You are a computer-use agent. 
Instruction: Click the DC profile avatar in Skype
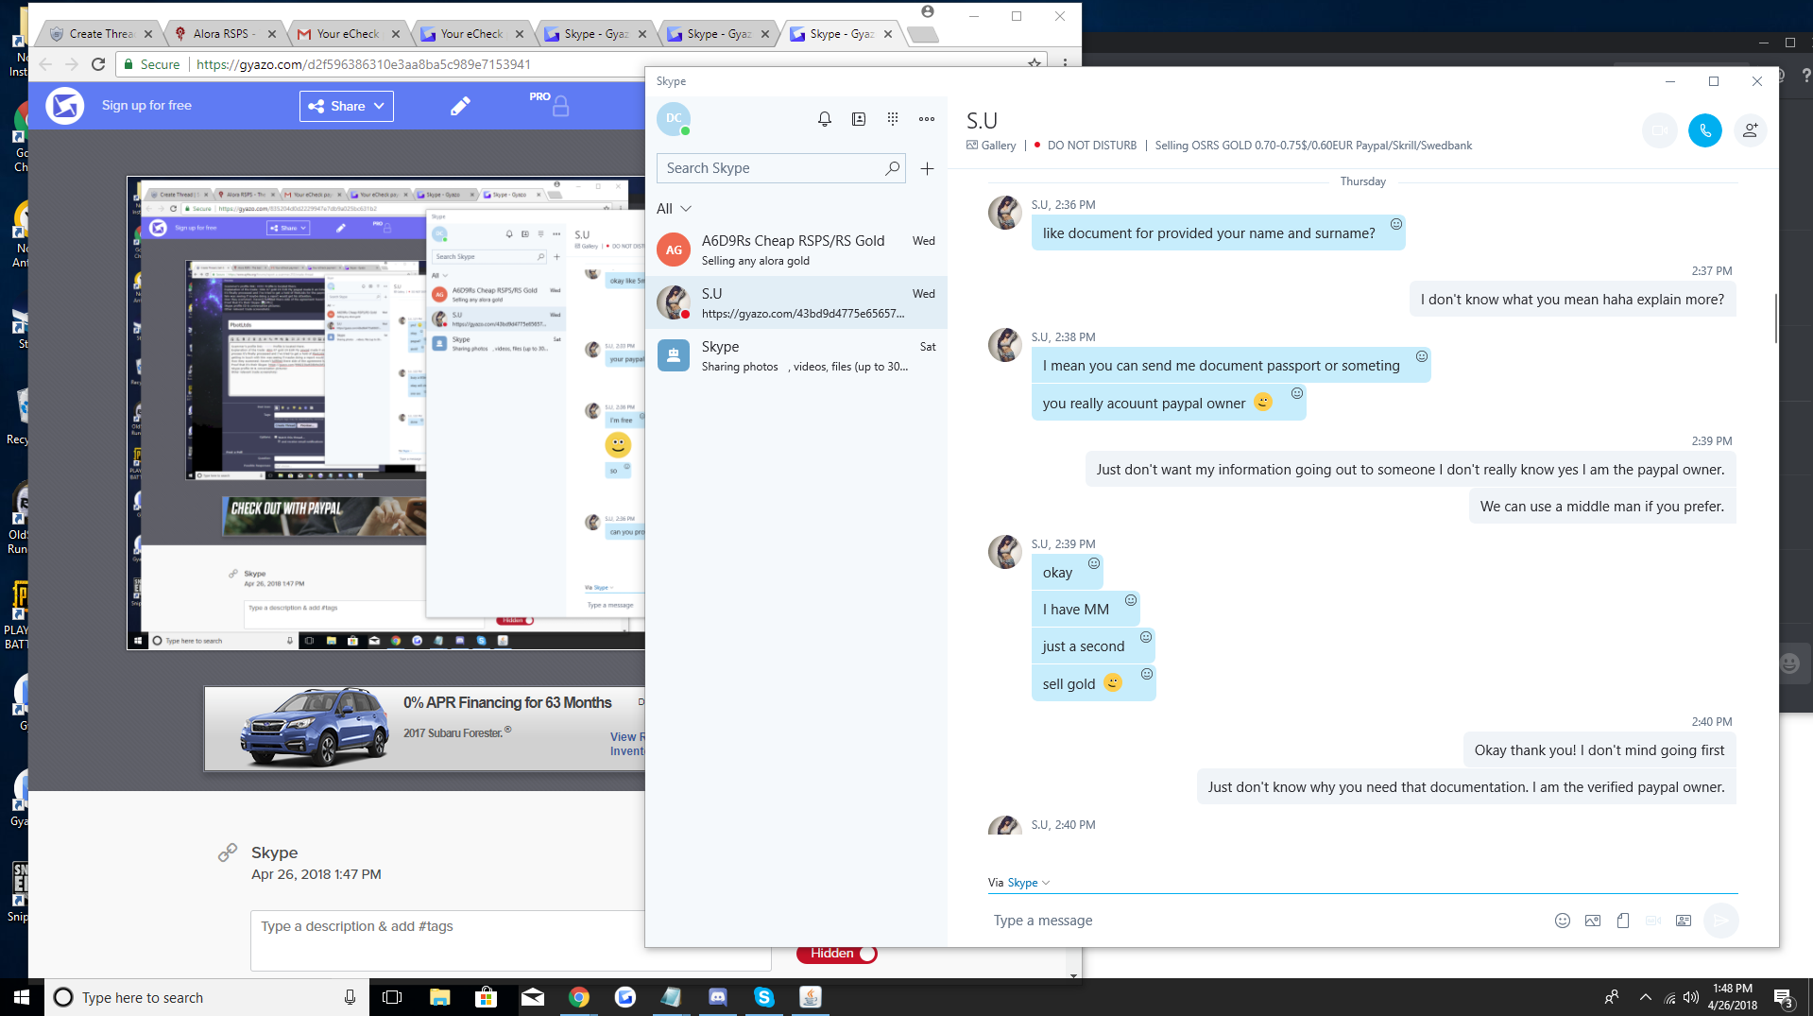pyautogui.click(x=674, y=119)
